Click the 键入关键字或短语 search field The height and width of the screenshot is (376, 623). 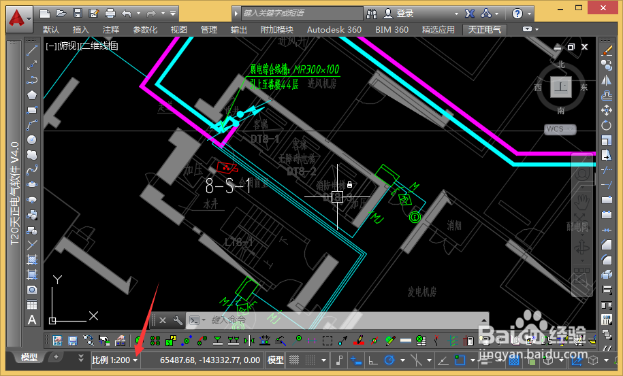coord(302,13)
